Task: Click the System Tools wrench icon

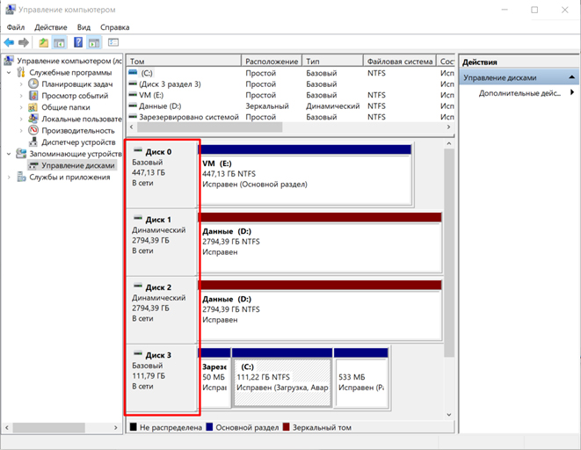Action: click(x=21, y=72)
